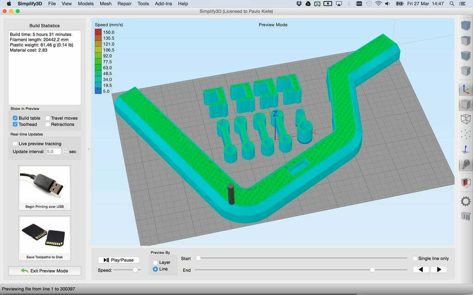Open the Time Machine clock icon

pyautogui.click(x=369, y=4)
